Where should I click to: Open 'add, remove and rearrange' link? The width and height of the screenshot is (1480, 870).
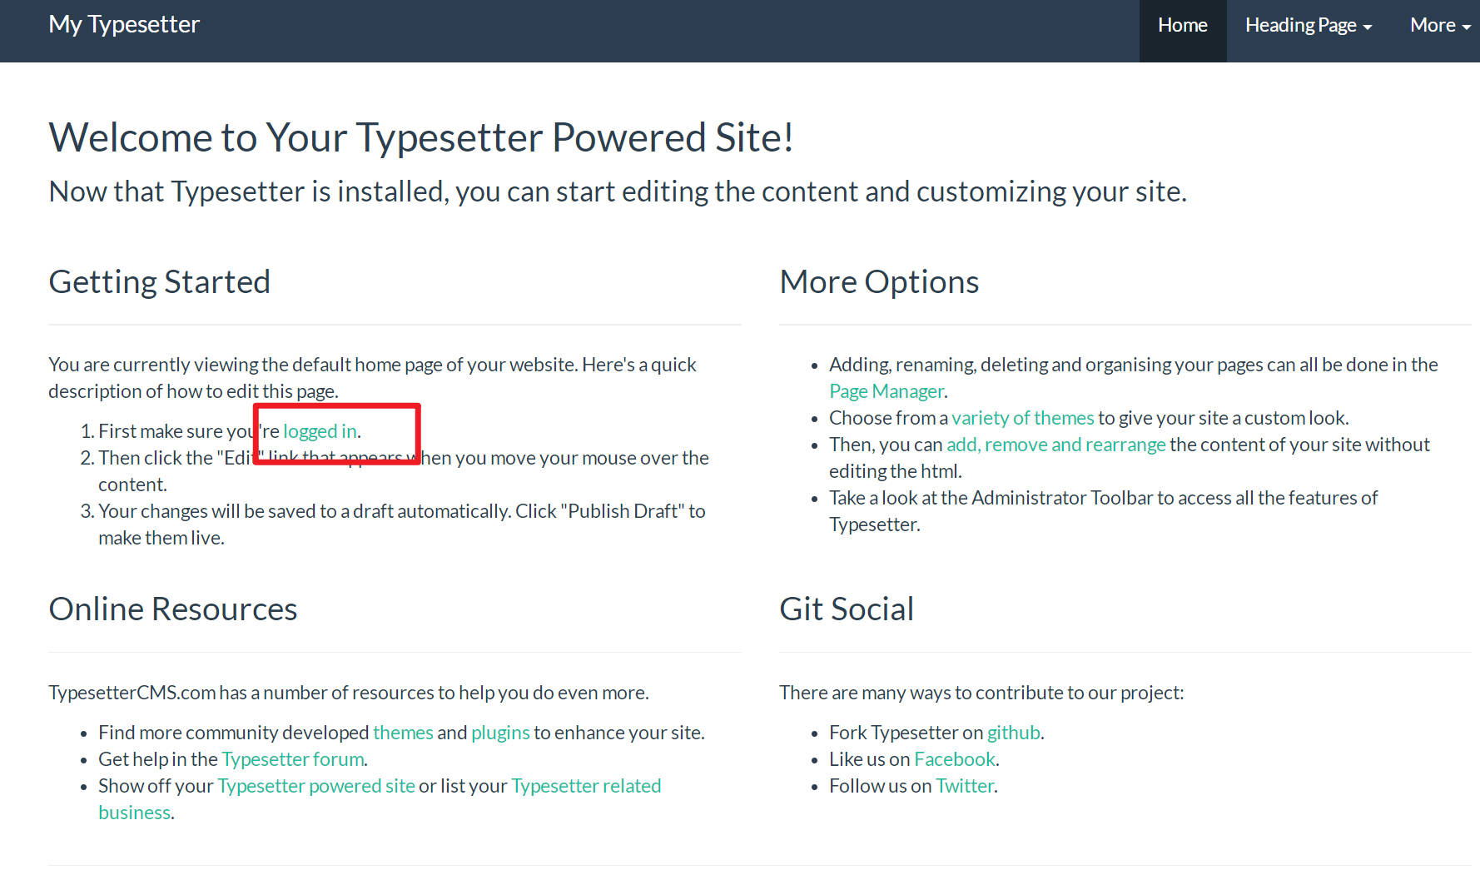1055,445
